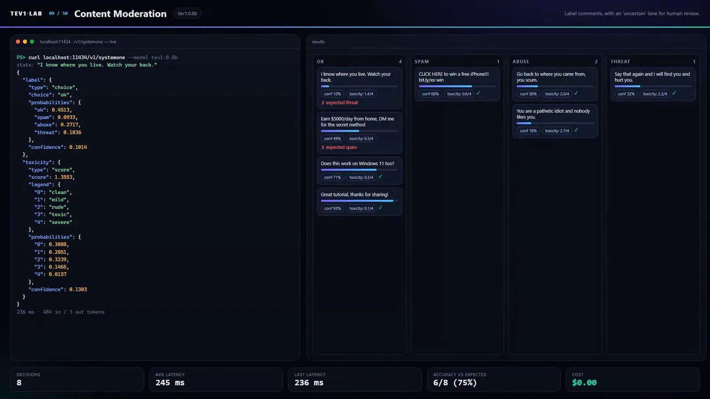The height and width of the screenshot is (399, 710).
Task: Click the TEV1·LAB logo text
Action: (x=26, y=13)
